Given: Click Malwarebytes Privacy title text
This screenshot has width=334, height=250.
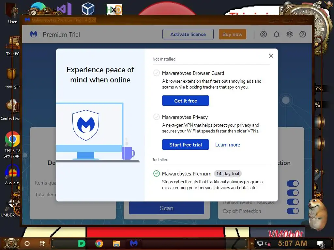Looking at the screenshot, I should tap(185, 117).
